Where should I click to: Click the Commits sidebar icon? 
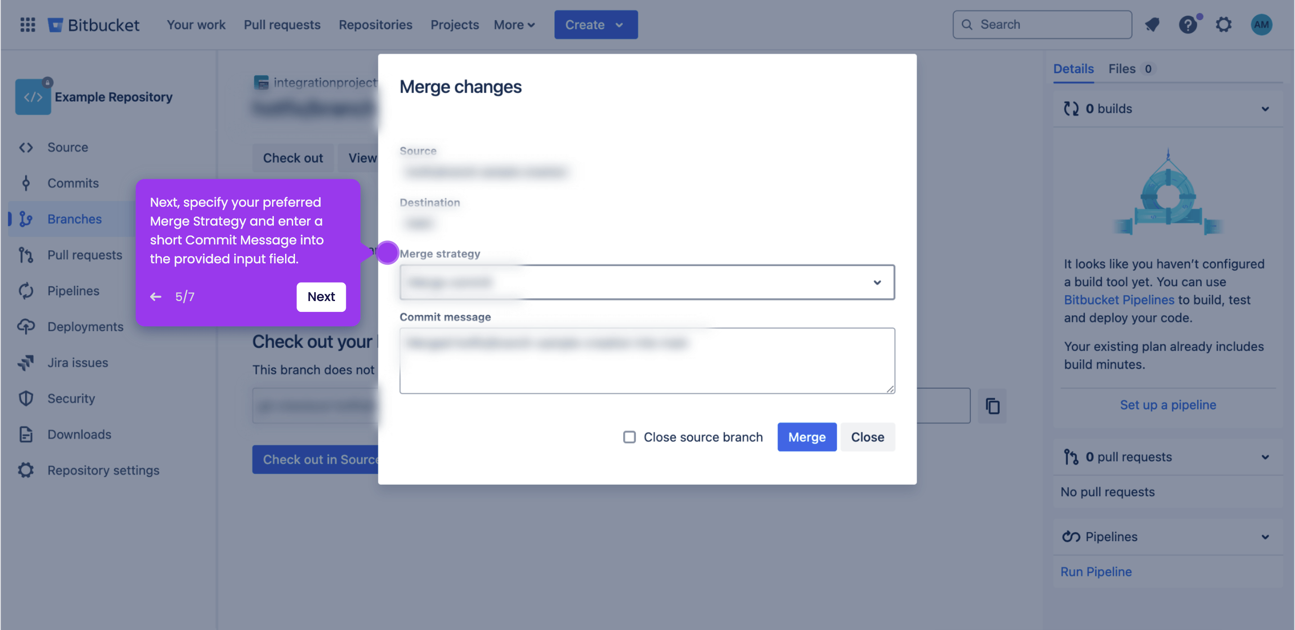(x=26, y=183)
